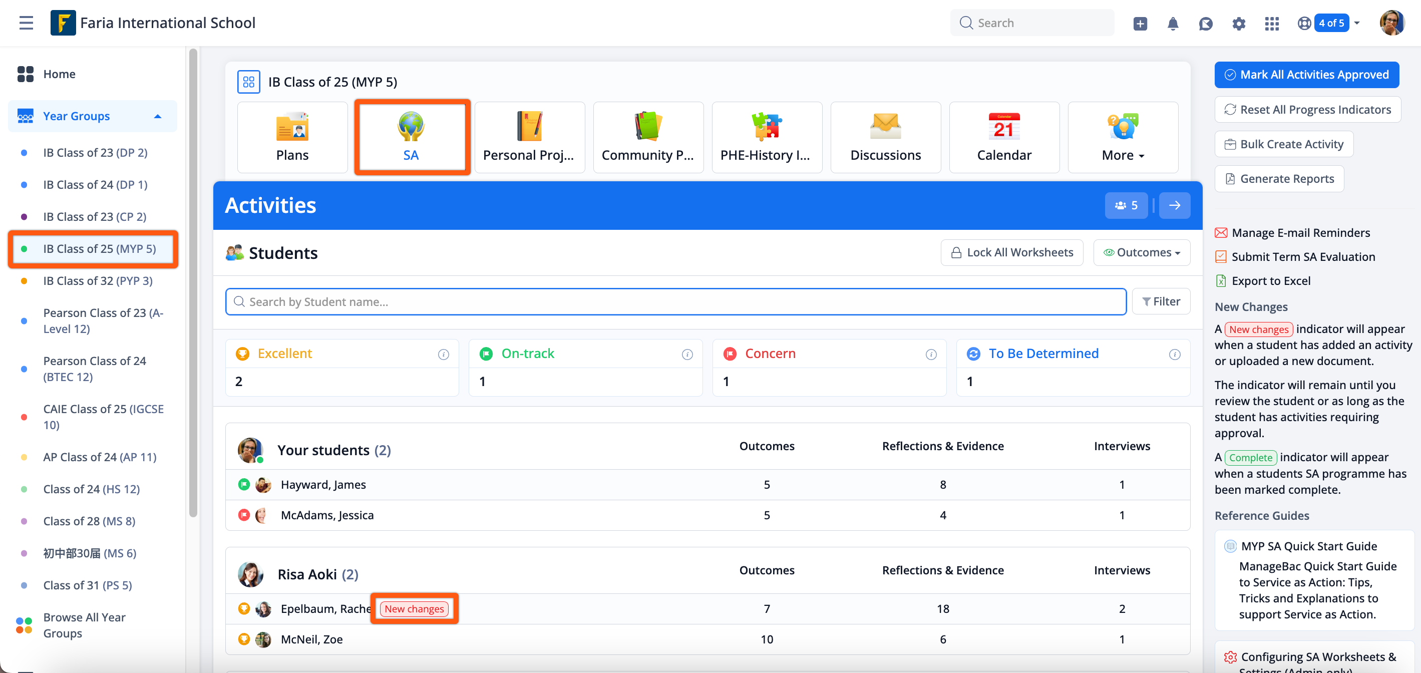
Task: Click Export to Excel
Action: (1262, 281)
